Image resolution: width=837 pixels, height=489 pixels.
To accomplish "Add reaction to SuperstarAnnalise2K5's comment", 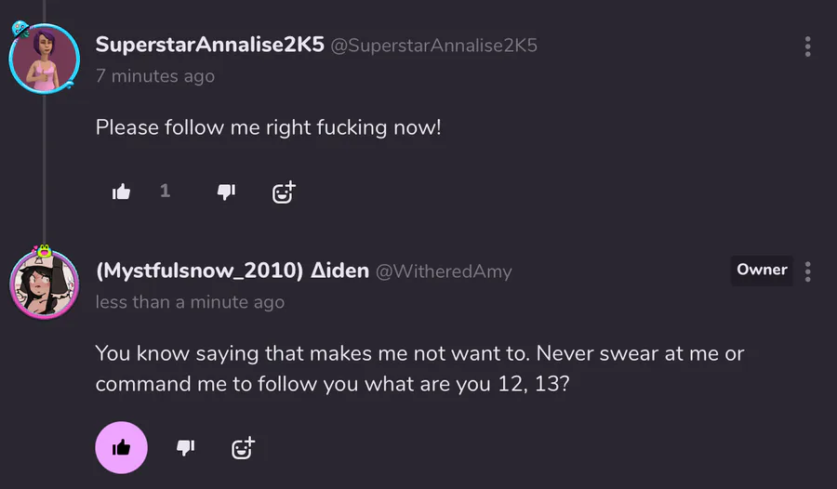I will pyautogui.click(x=283, y=192).
